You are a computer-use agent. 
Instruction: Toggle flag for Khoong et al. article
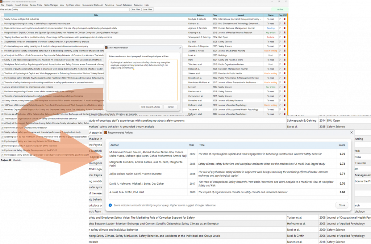[x=280, y=33]
